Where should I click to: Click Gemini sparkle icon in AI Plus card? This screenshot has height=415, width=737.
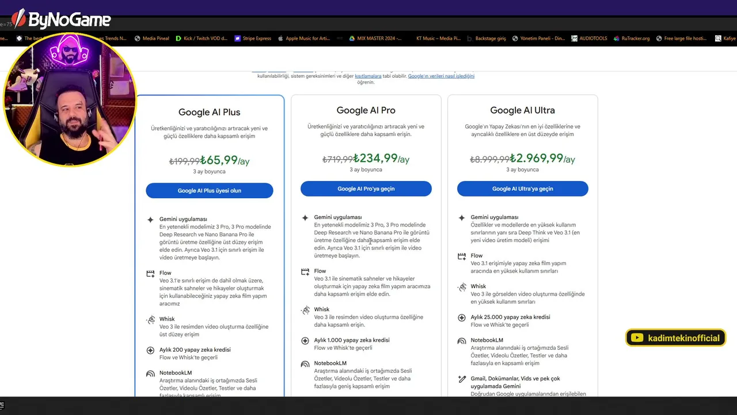tap(150, 220)
